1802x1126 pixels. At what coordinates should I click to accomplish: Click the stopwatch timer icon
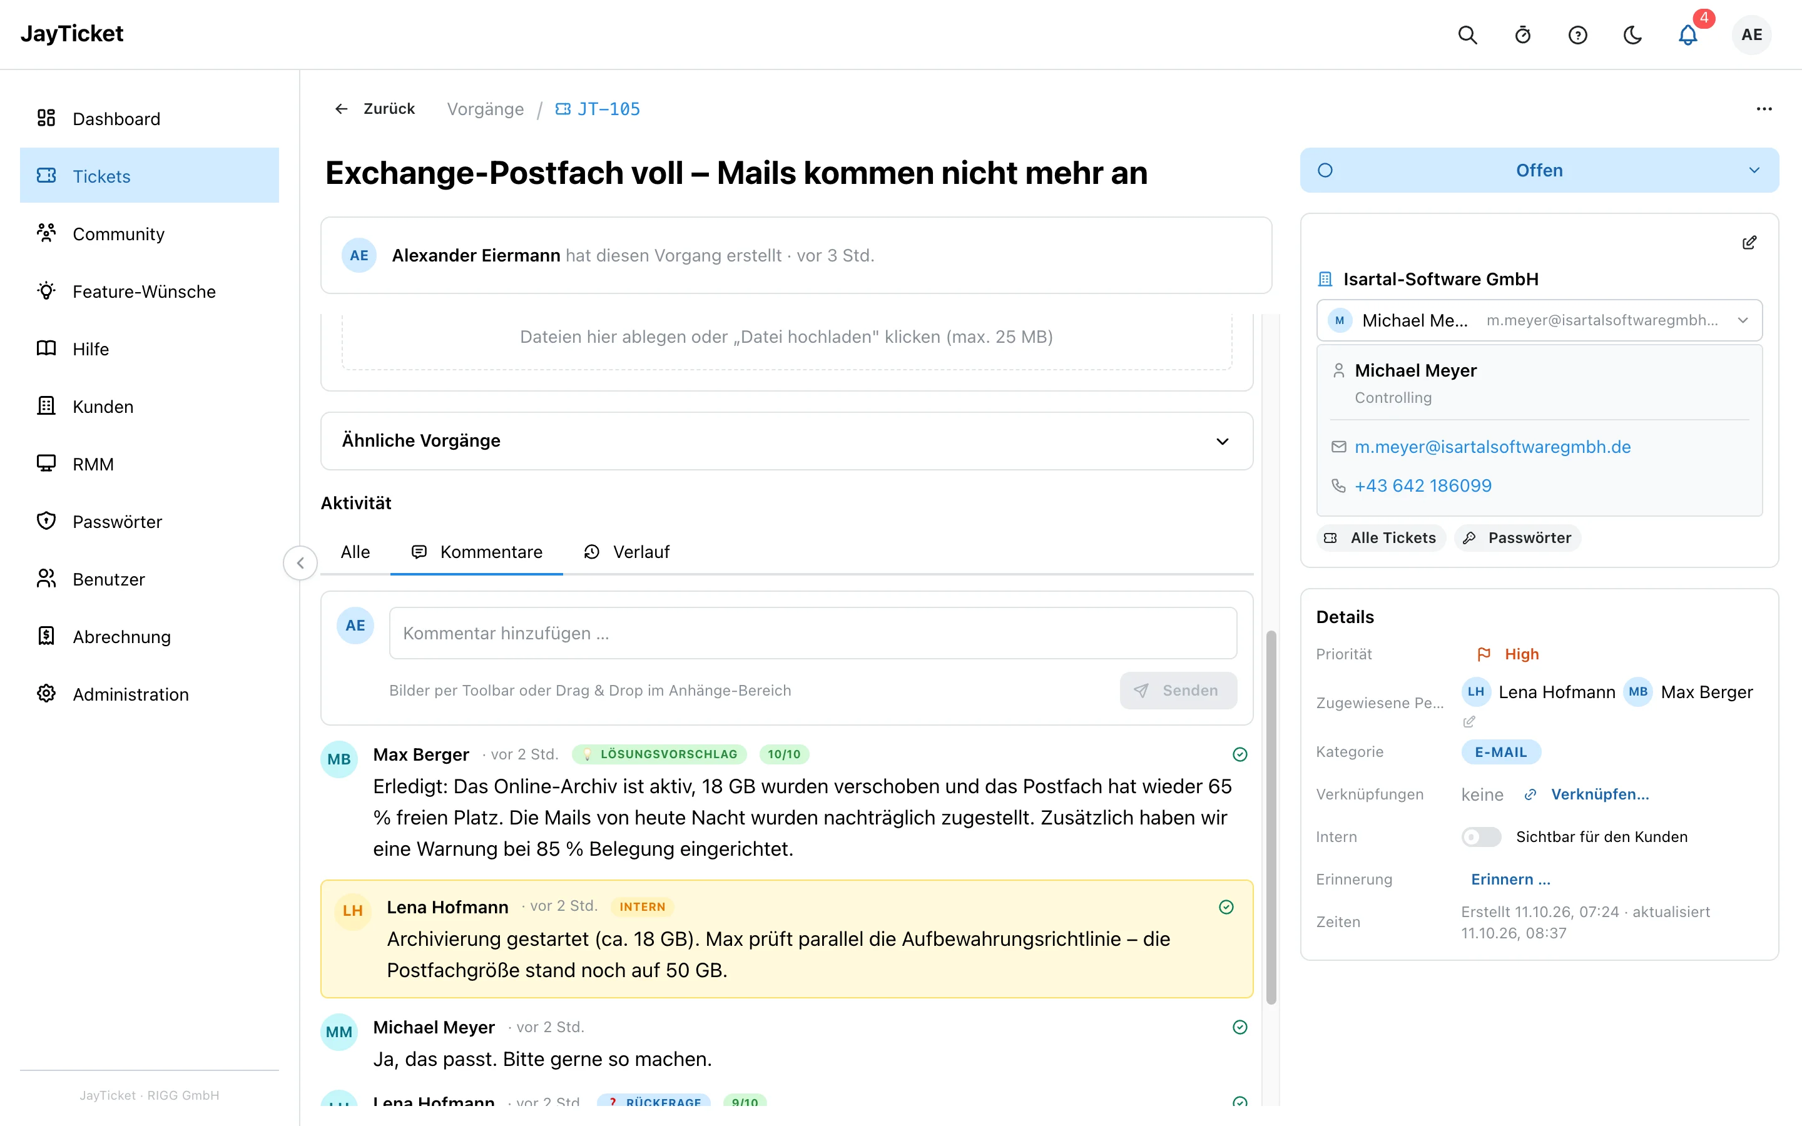(1522, 35)
